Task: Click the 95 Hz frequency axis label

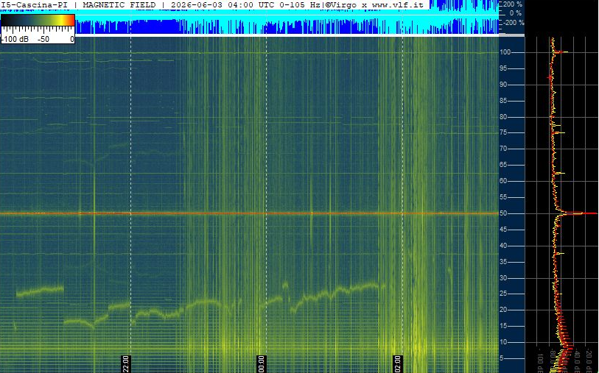Action: coord(503,68)
